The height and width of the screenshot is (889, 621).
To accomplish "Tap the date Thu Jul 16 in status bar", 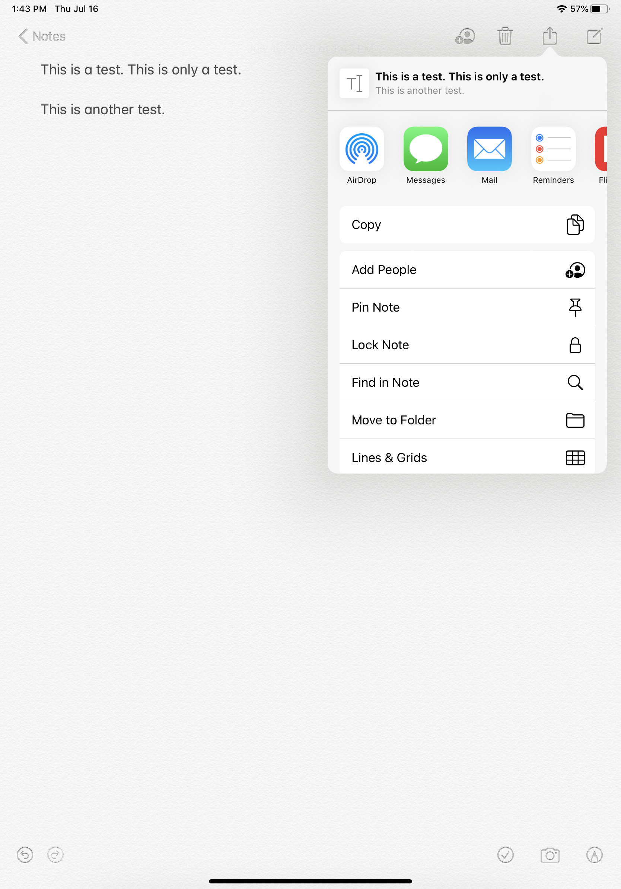I will (77, 9).
